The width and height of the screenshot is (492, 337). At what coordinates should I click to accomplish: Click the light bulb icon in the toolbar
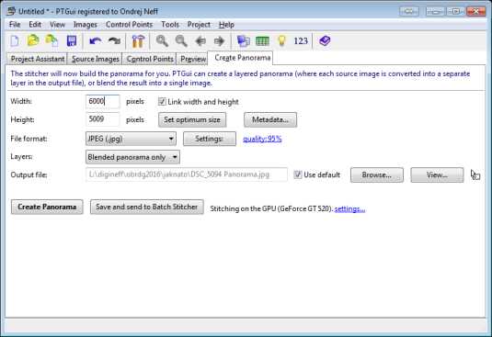[x=281, y=41]
